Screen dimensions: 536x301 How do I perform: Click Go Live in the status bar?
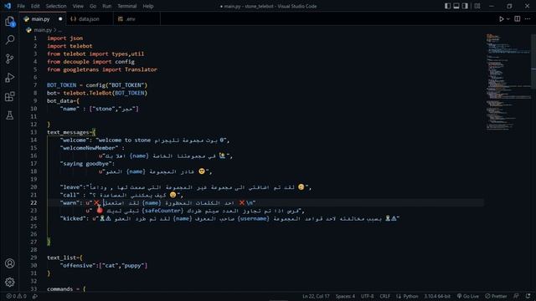tap(467, 296)
